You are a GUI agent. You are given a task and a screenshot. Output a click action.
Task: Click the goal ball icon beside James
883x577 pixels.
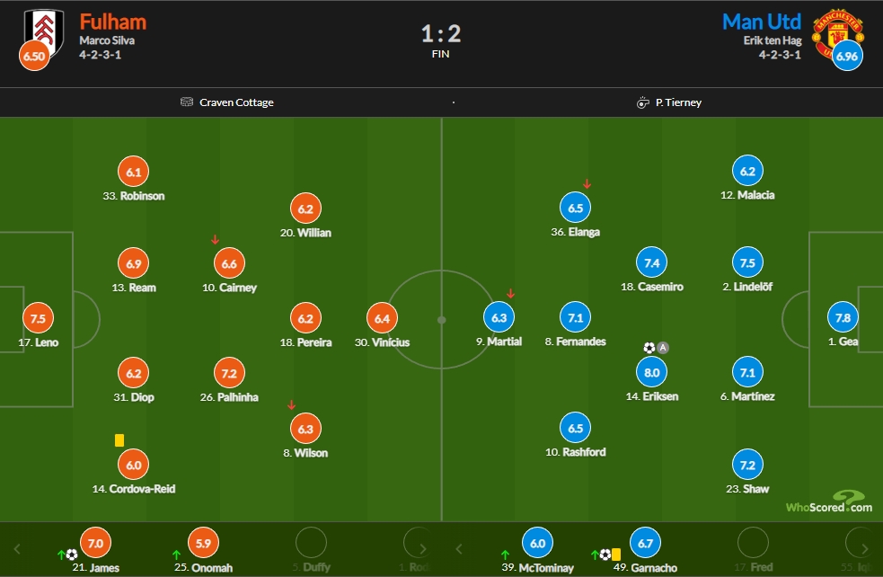72,555
